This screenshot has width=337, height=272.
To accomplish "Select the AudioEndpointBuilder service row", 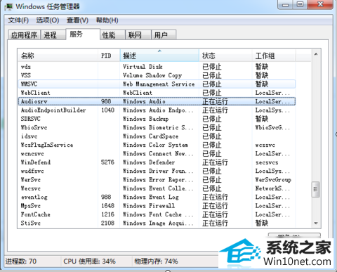I will click(x=157, y=110).
